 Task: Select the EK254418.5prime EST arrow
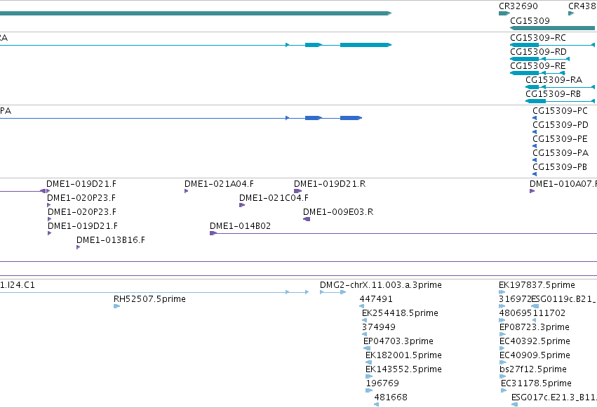(x=364, y=320)
